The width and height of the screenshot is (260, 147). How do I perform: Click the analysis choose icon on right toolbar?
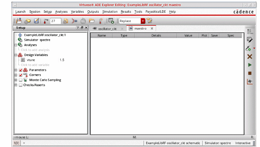(x=250, y=31)
